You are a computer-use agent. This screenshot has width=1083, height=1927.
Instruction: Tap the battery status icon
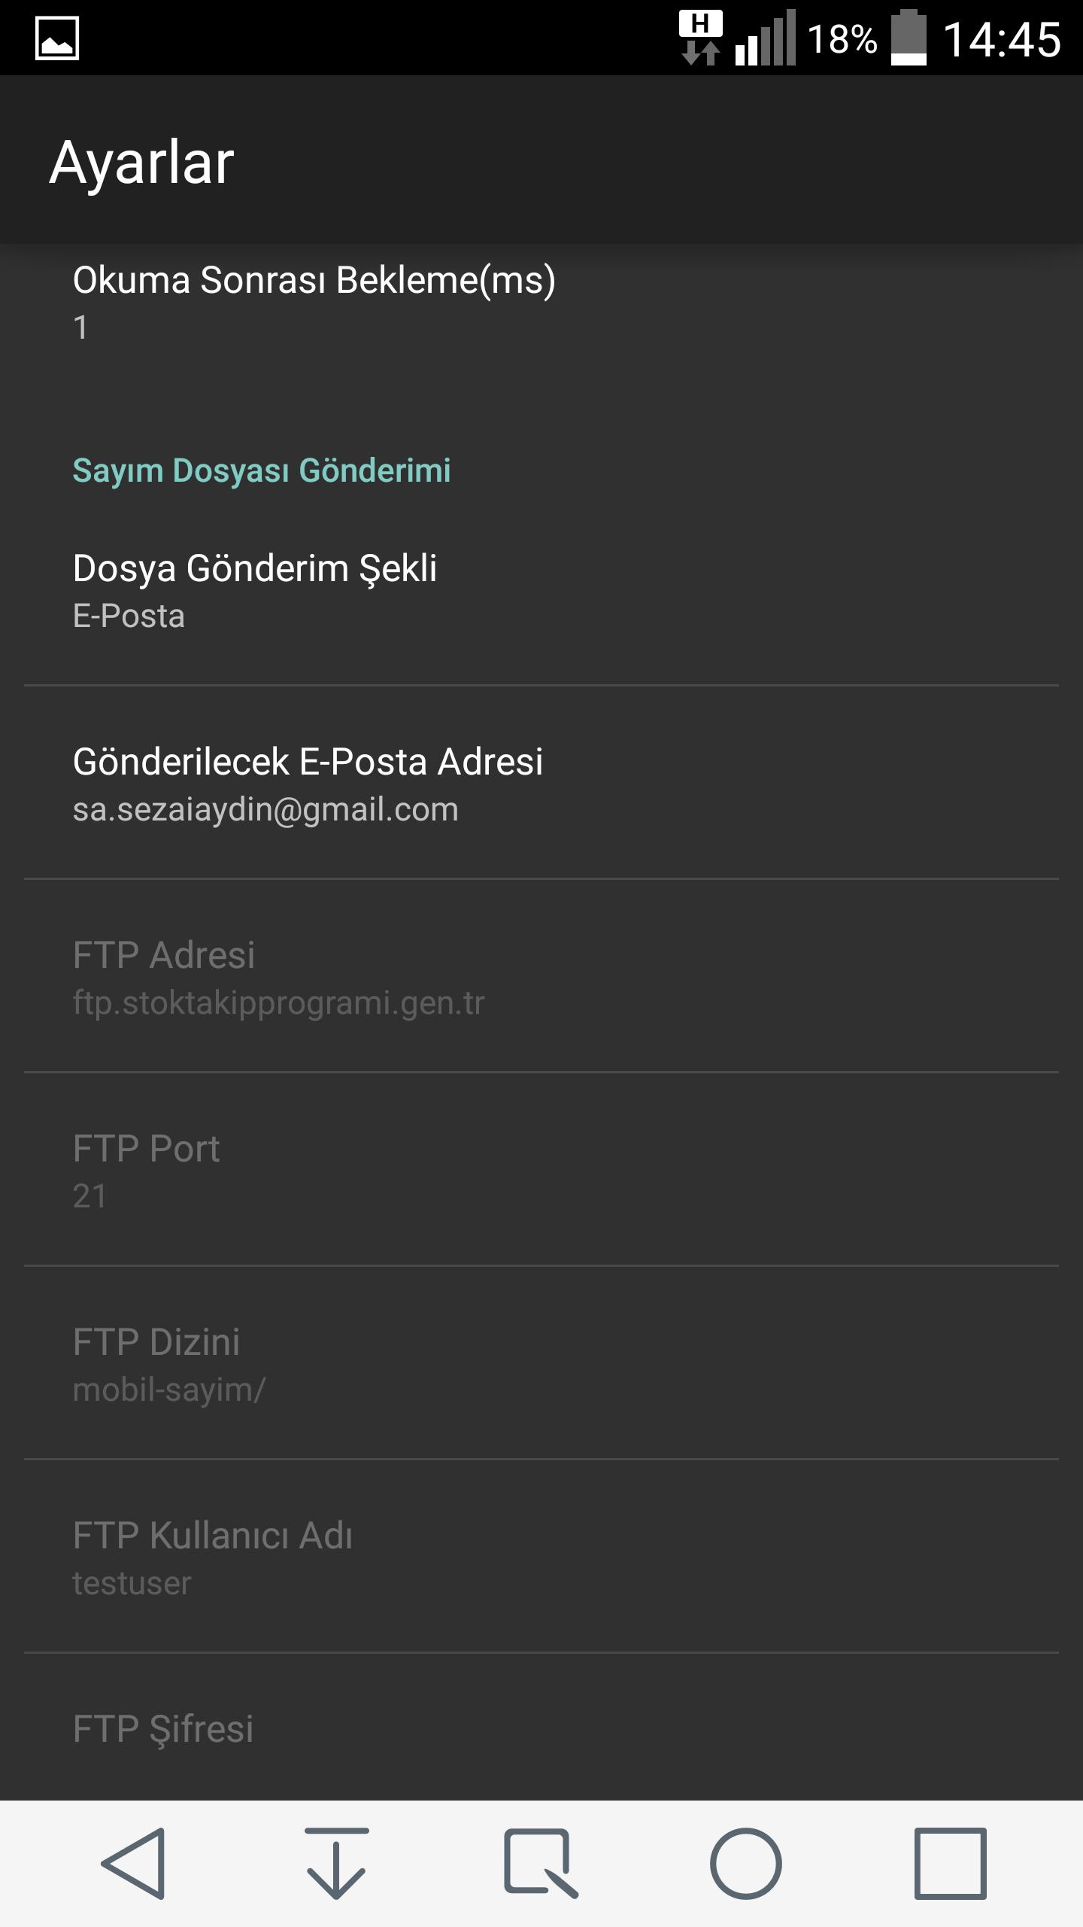click(909, 38)
